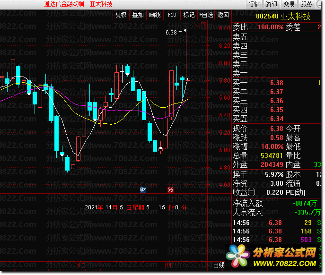Click the 换手 value 5.97%
The image size is (325, 275).
(x=274, y=174)
